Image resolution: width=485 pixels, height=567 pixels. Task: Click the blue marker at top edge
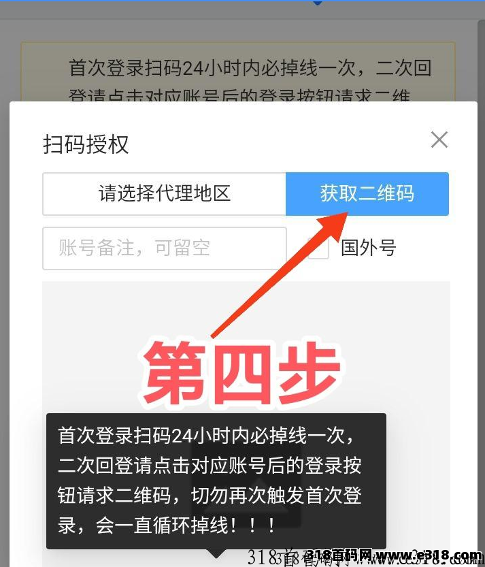point(317,3)
